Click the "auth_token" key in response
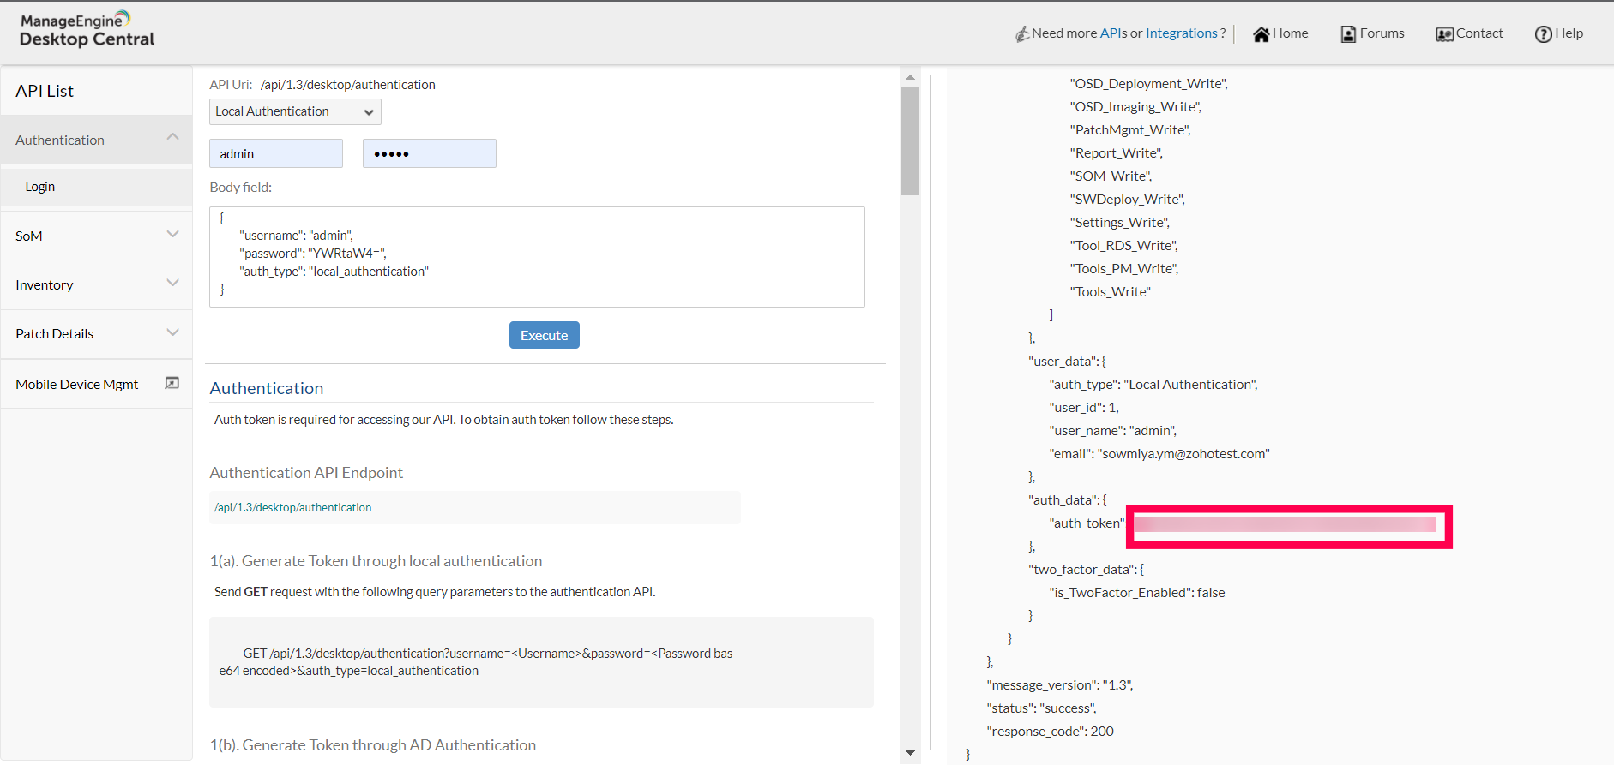The height and width of the screenshot is (777, 1614). click(1087, 523)
